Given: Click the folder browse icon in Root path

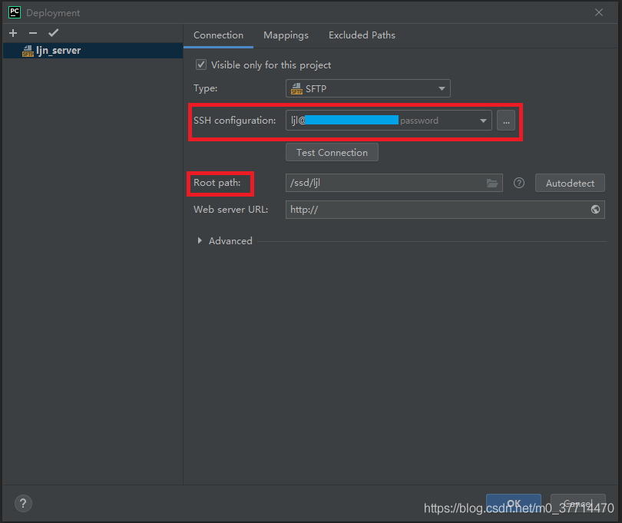Looking at the screenshot, I should pos(492,184).
